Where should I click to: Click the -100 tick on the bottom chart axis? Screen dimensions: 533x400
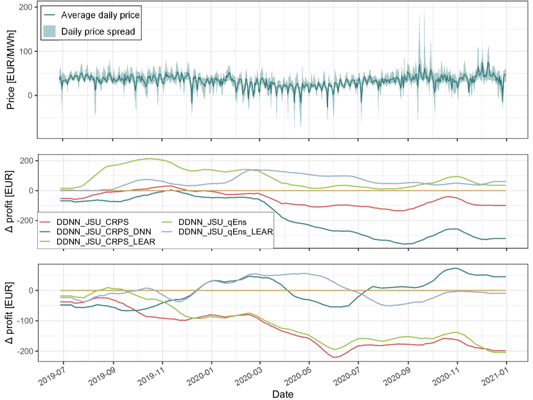(x=26, y=321)
